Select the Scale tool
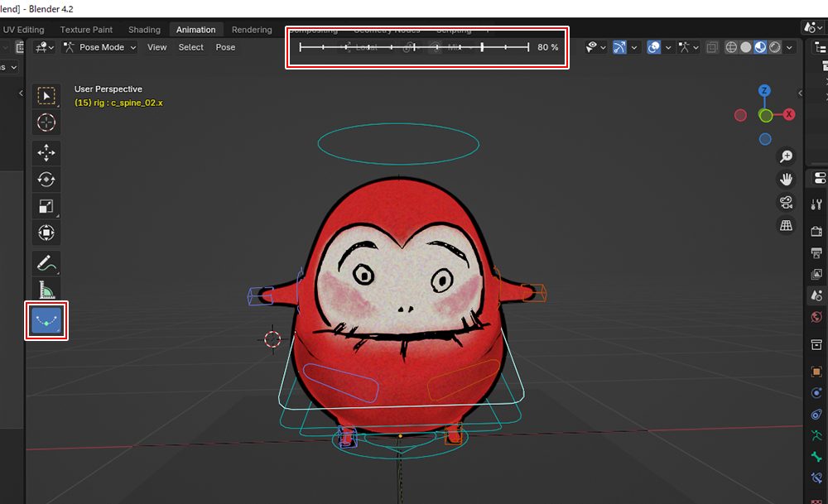The height and width of the screenshot is (504, 828). point(46,207)
